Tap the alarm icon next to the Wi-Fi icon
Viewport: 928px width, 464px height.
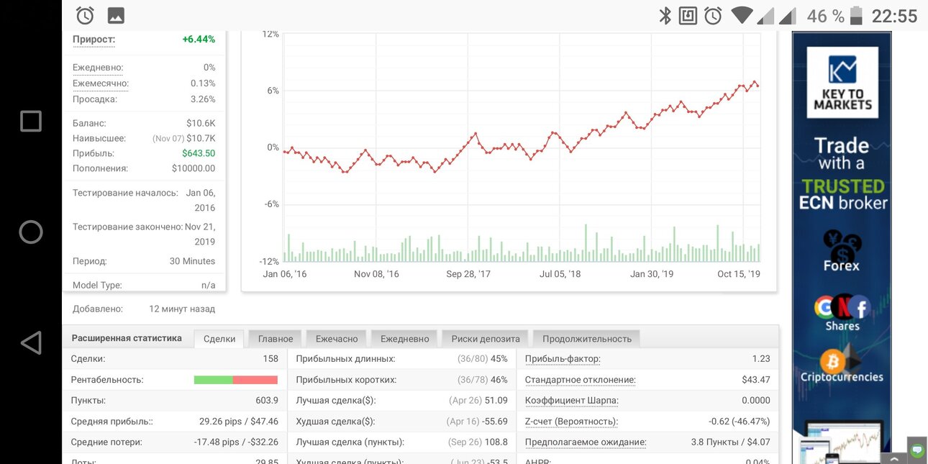(713, 15)
